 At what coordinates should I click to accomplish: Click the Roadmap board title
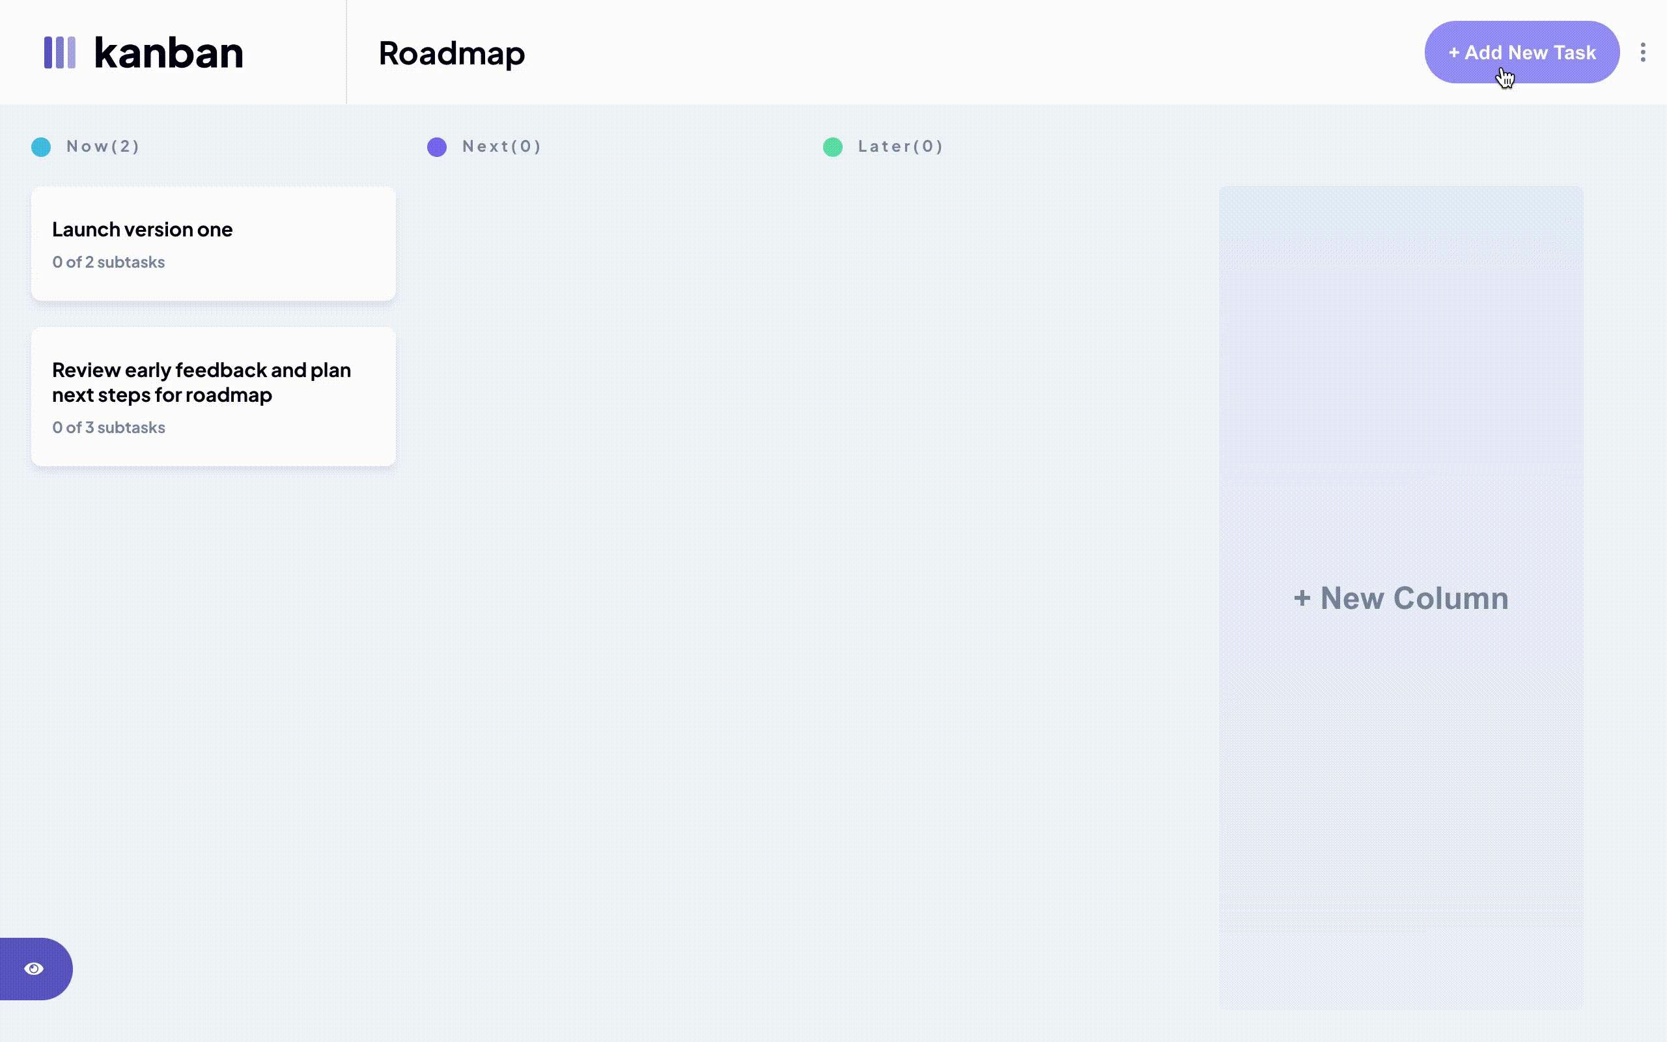click(x=451, y=53)
